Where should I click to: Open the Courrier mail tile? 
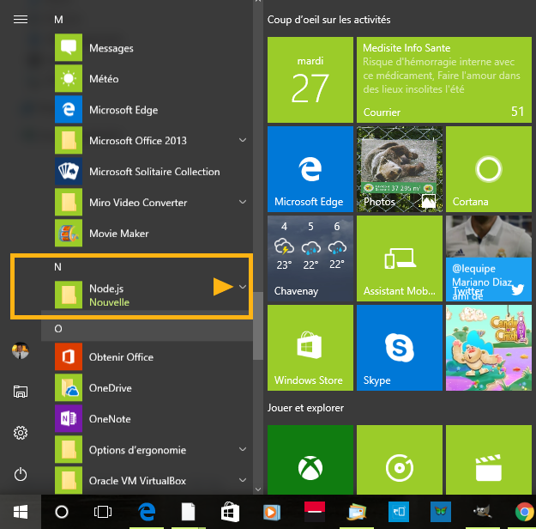444,79
